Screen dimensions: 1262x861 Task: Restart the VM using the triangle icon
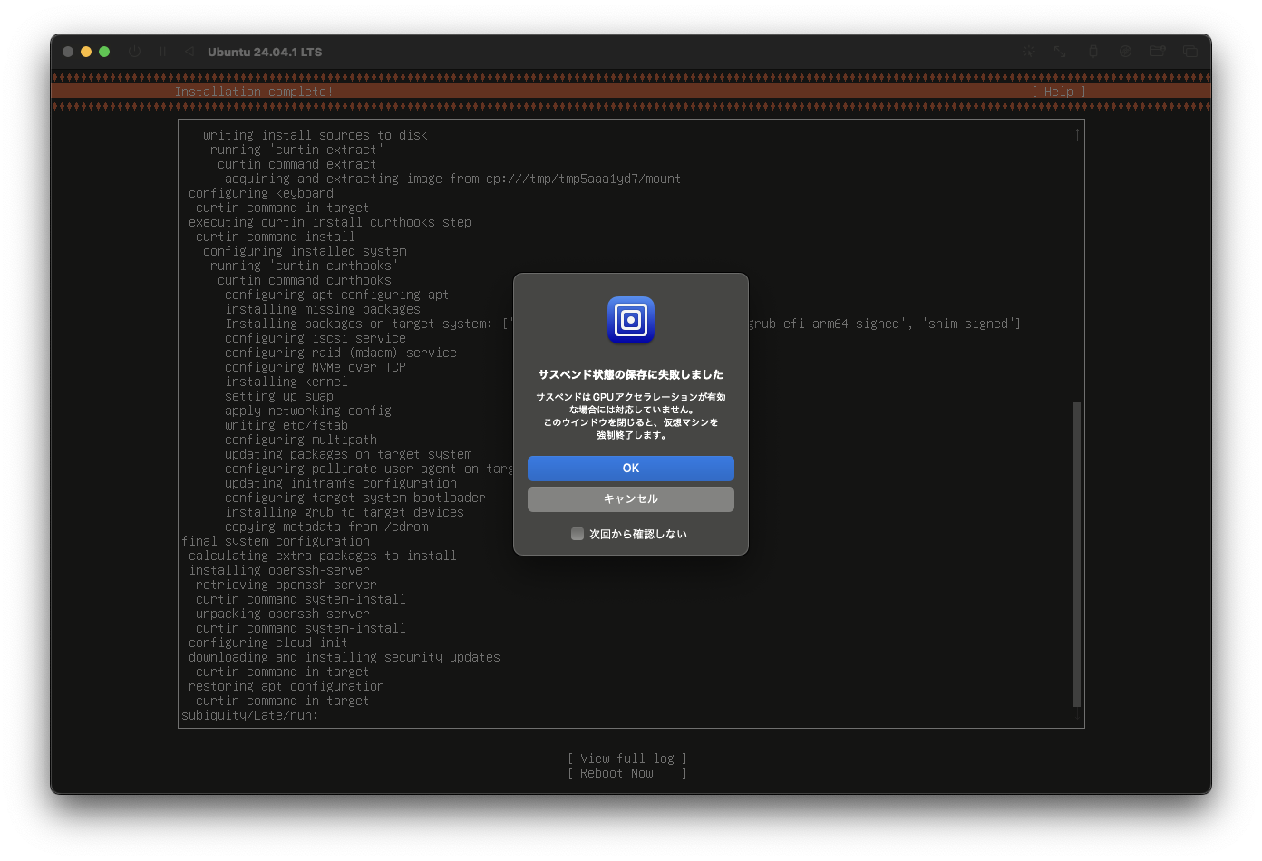(189, 52)
